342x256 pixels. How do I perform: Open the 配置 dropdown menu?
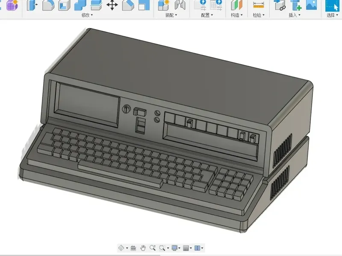(x=207, y=15)
